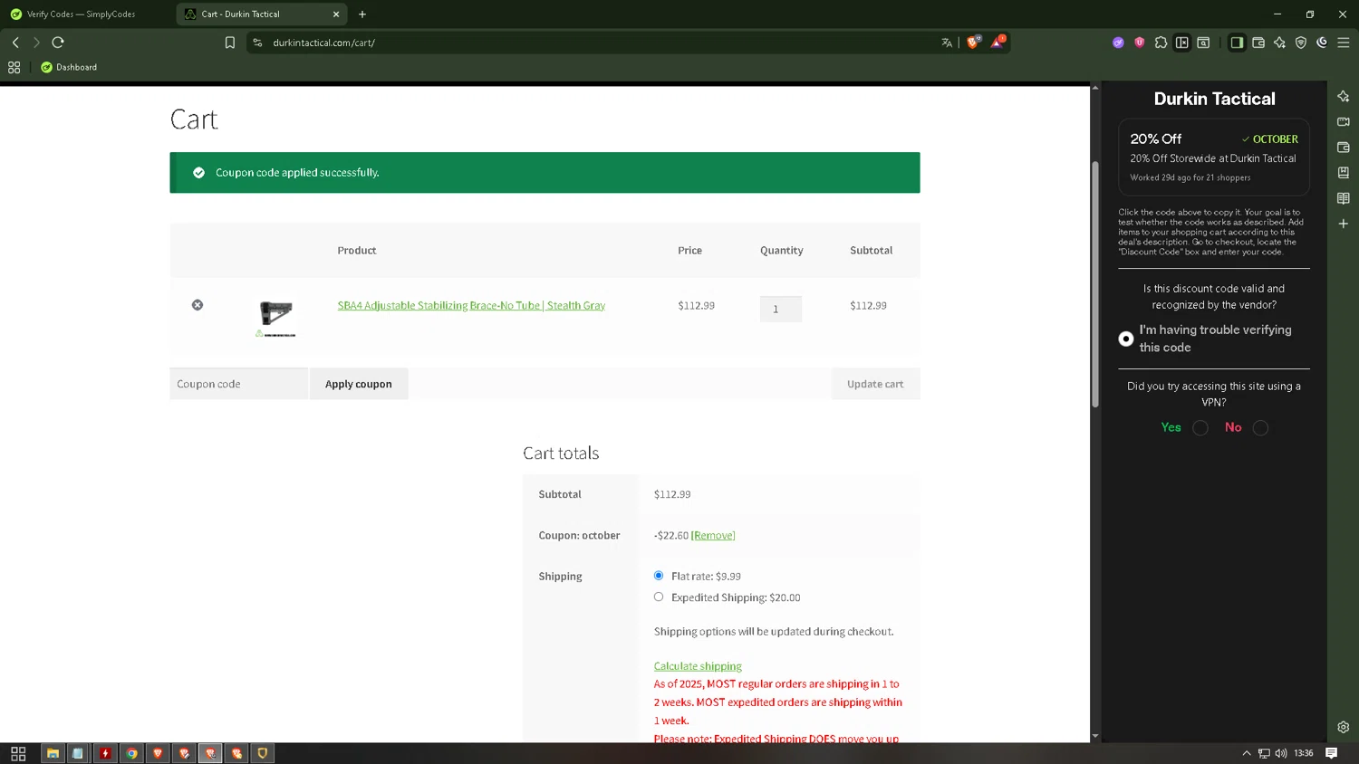Choose No for VPN question
This screenshot has height=764, width=1359.
[x=1260, y=428]
